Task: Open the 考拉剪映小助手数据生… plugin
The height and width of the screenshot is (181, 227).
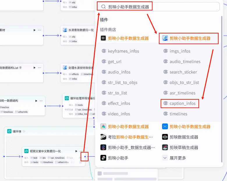Action: tap(127, 137)
